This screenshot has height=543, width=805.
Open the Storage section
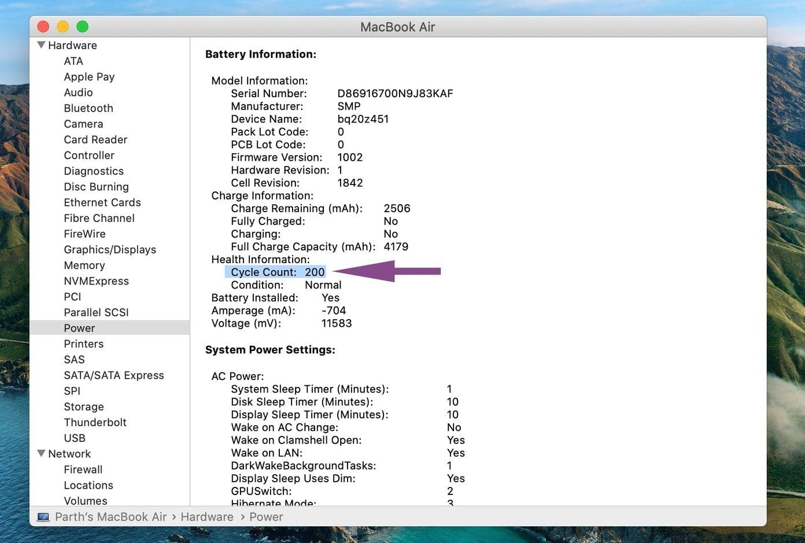pyautogui.click(x=84, y=407)
